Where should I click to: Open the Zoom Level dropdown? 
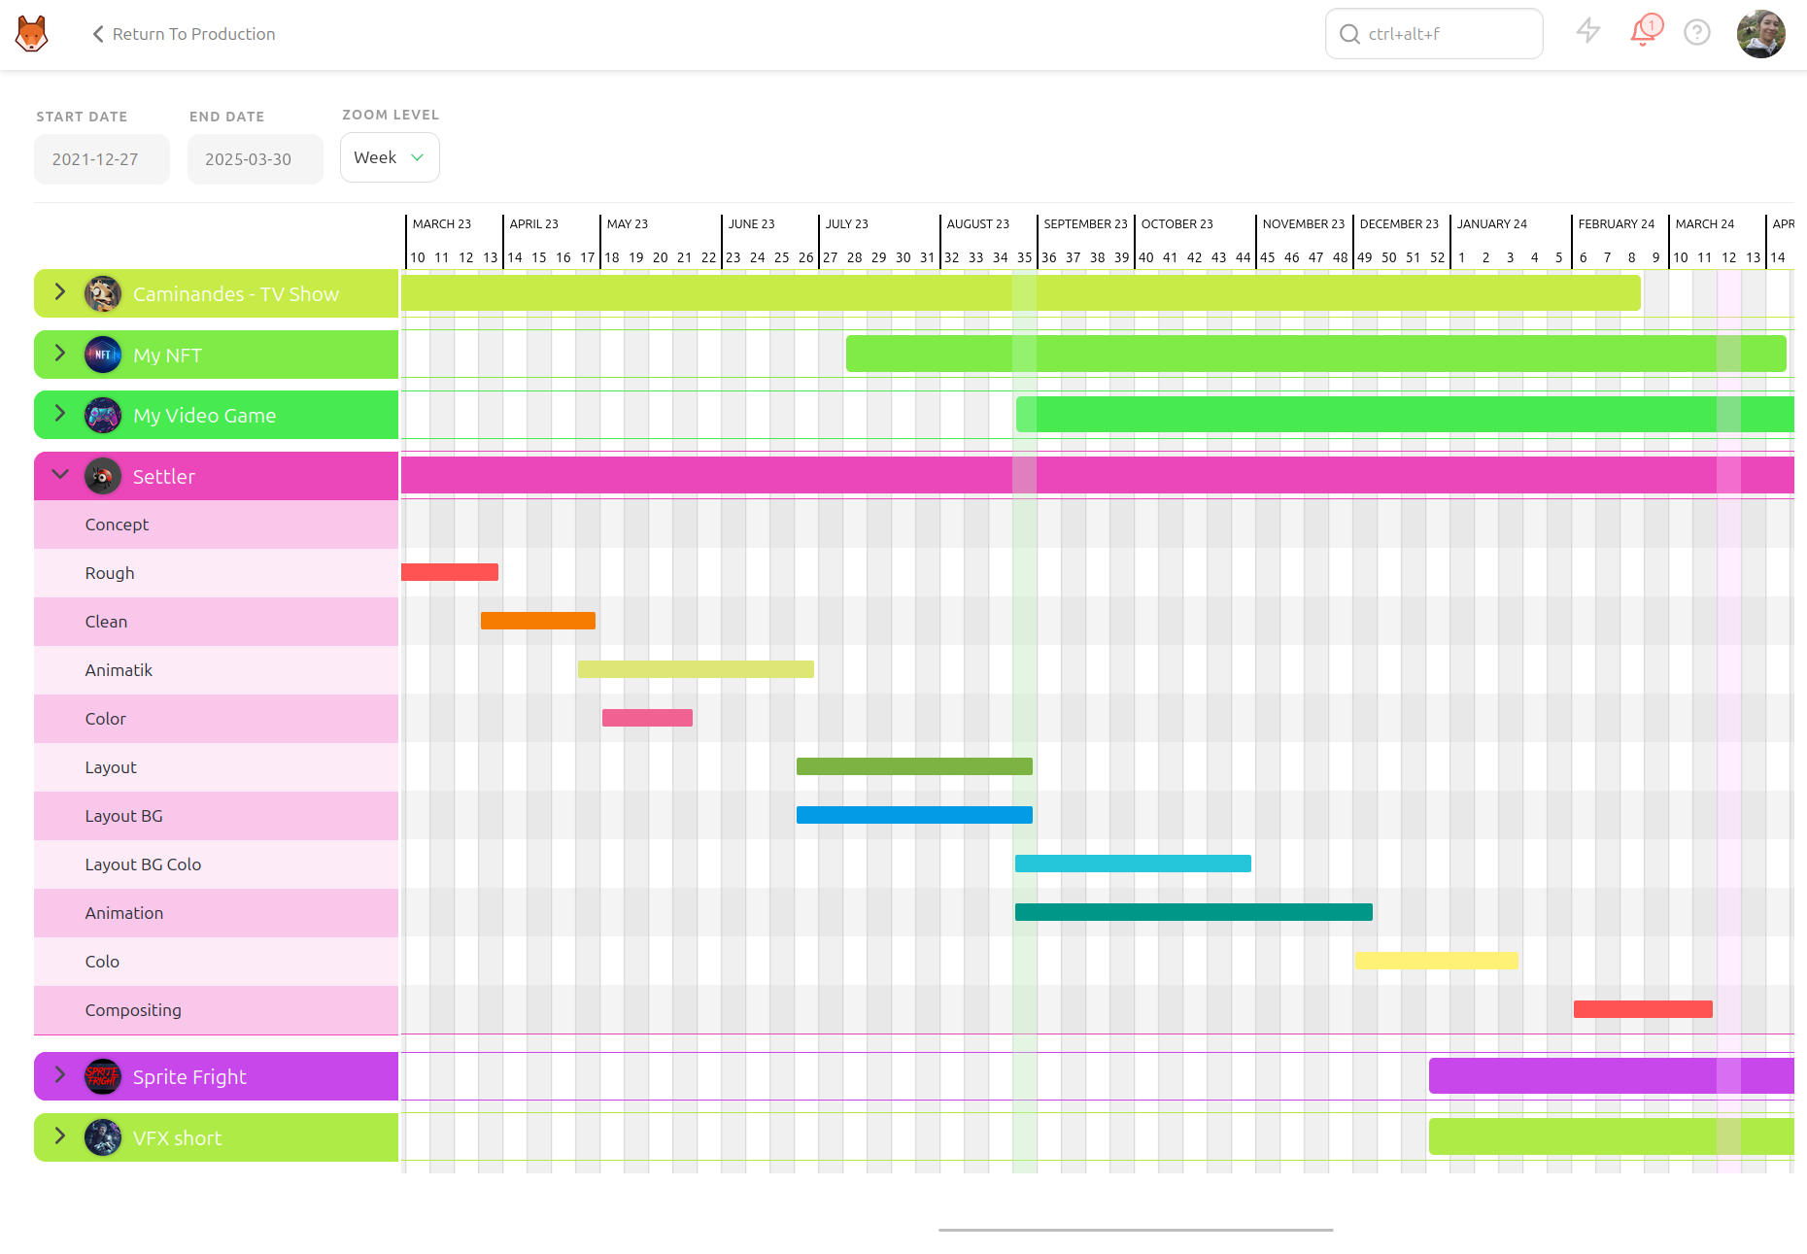[390, 157]
